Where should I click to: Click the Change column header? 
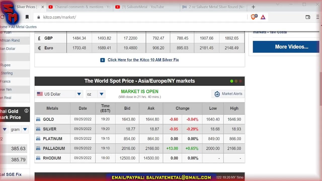(183, 108)
